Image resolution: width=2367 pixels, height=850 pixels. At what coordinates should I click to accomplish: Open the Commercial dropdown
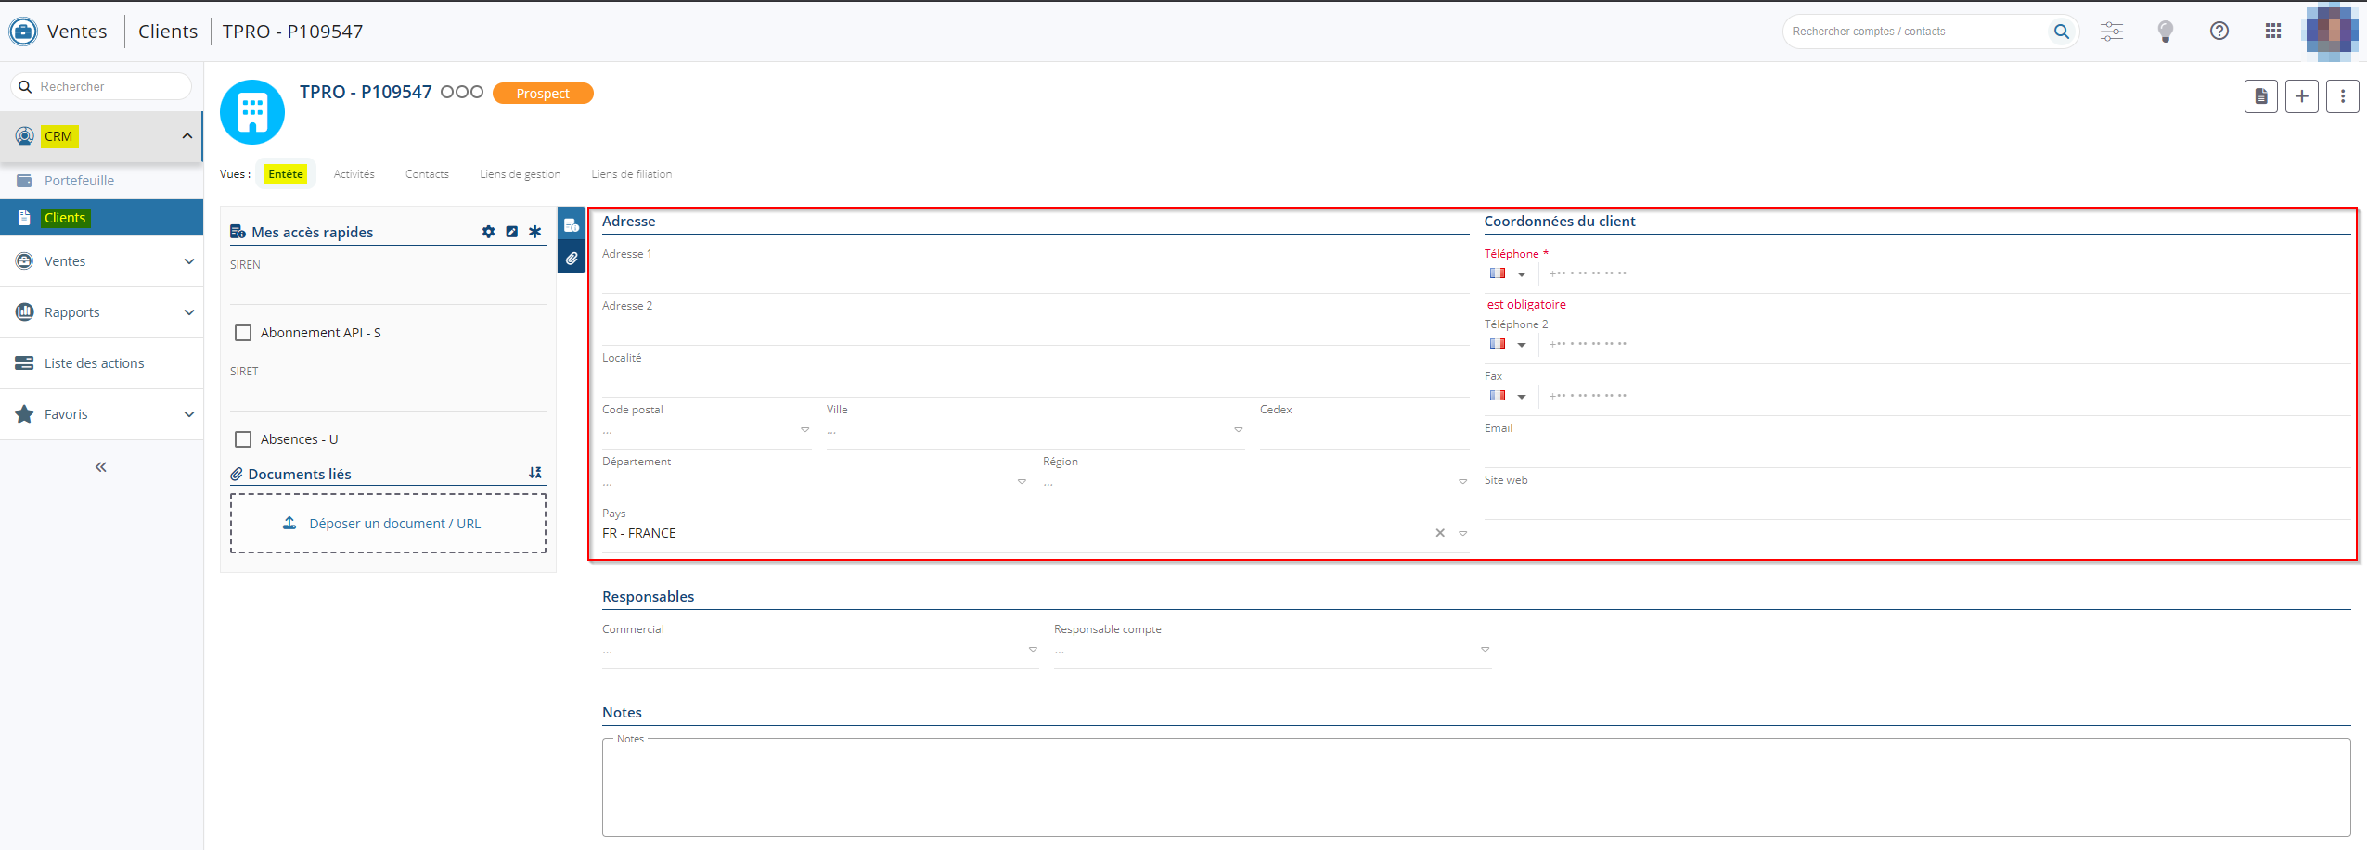(x=1033, y=650)
